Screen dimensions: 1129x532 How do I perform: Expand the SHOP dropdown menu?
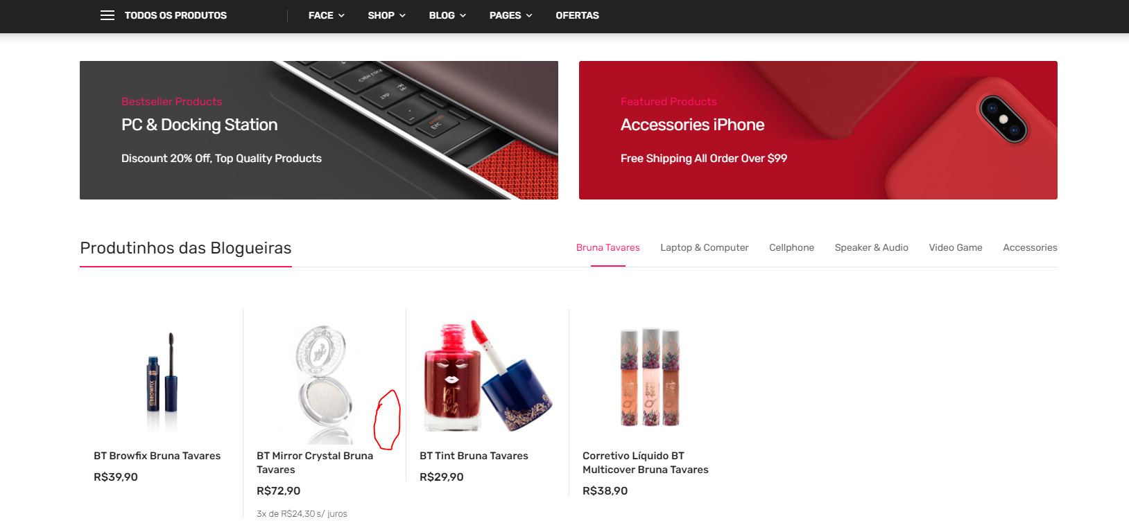[x=386, y=15]
